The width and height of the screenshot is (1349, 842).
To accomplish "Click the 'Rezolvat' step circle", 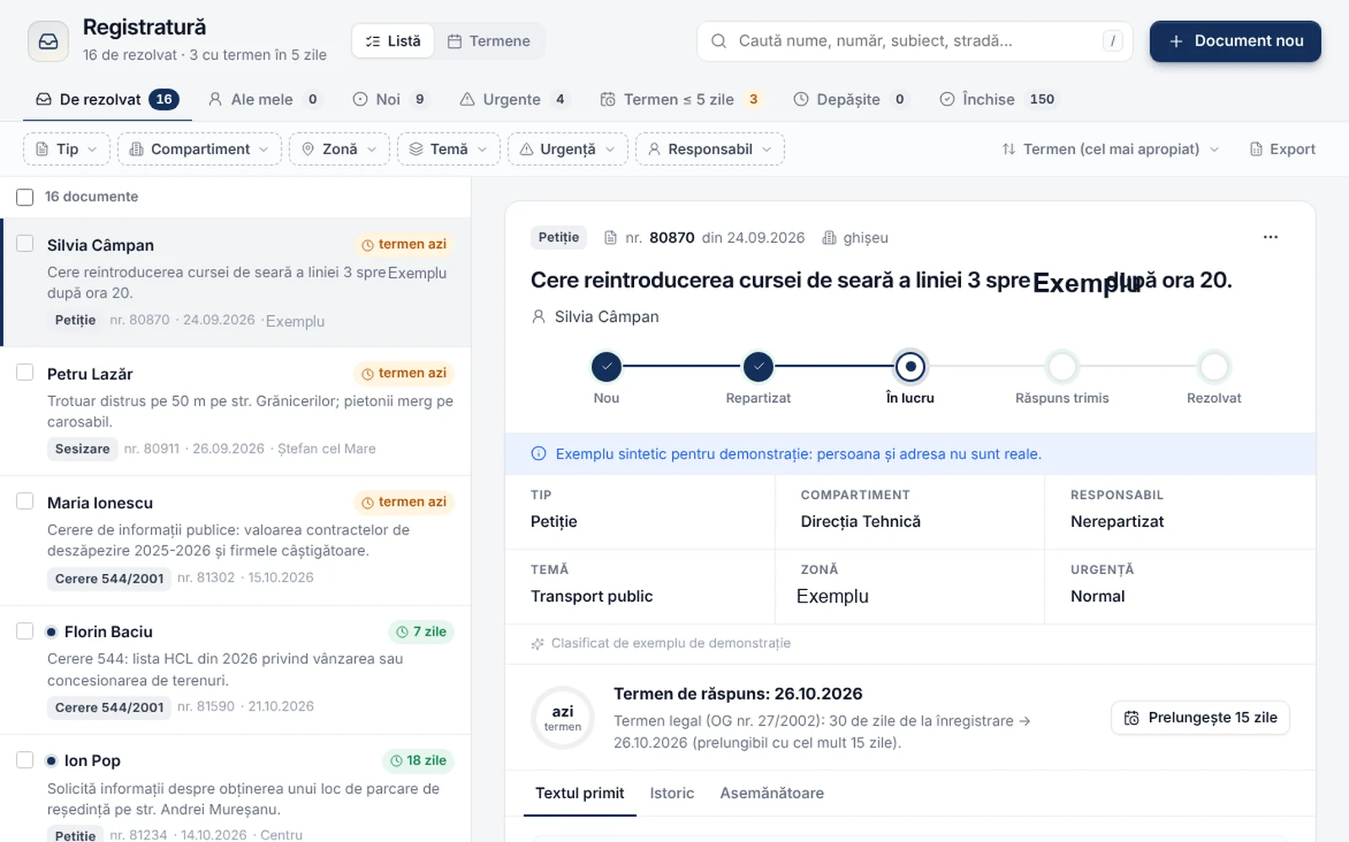I will click(1213, 367).
